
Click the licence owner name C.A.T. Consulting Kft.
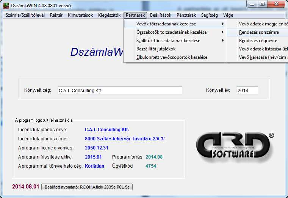point(107,130)
